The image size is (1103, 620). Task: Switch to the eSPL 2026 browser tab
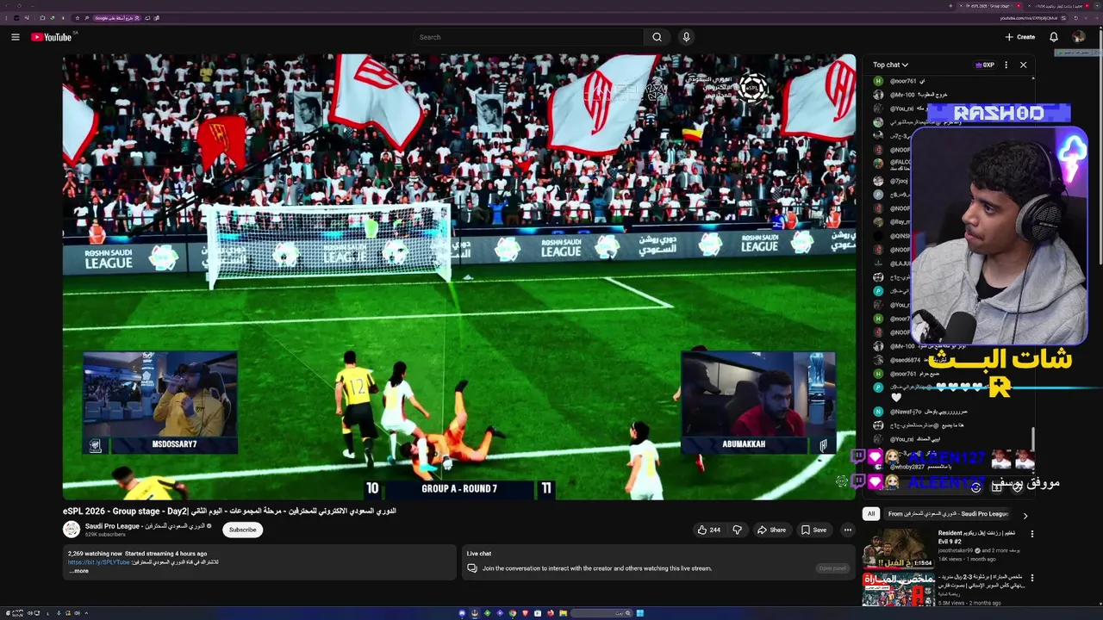click(x=991, y=6)
